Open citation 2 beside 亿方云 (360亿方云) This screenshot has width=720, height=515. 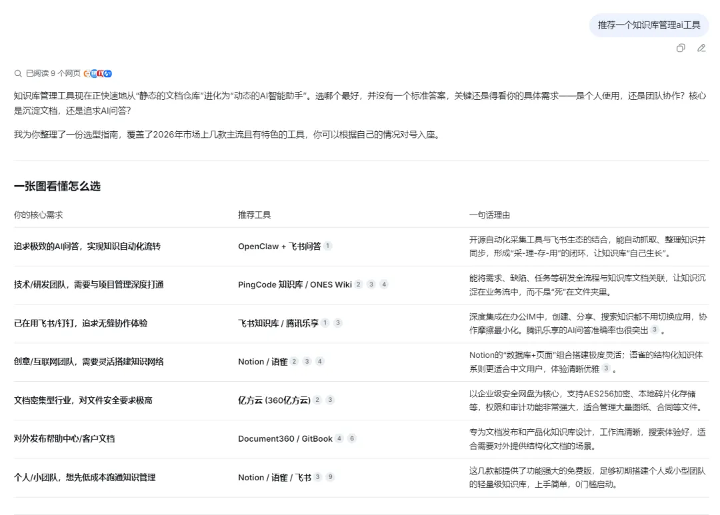pos(317,400)
